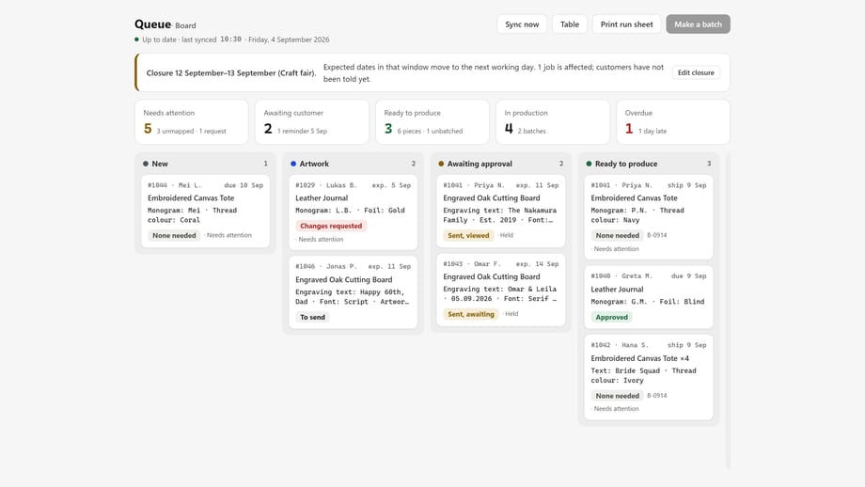Open the Awaiting customer summary card
865x487 pixels.
pos(312,122)
